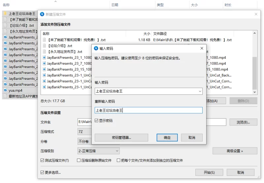
Task: Click the Bandizip logo in the 输入密码 title bar
Action: [x=96, y=48]
